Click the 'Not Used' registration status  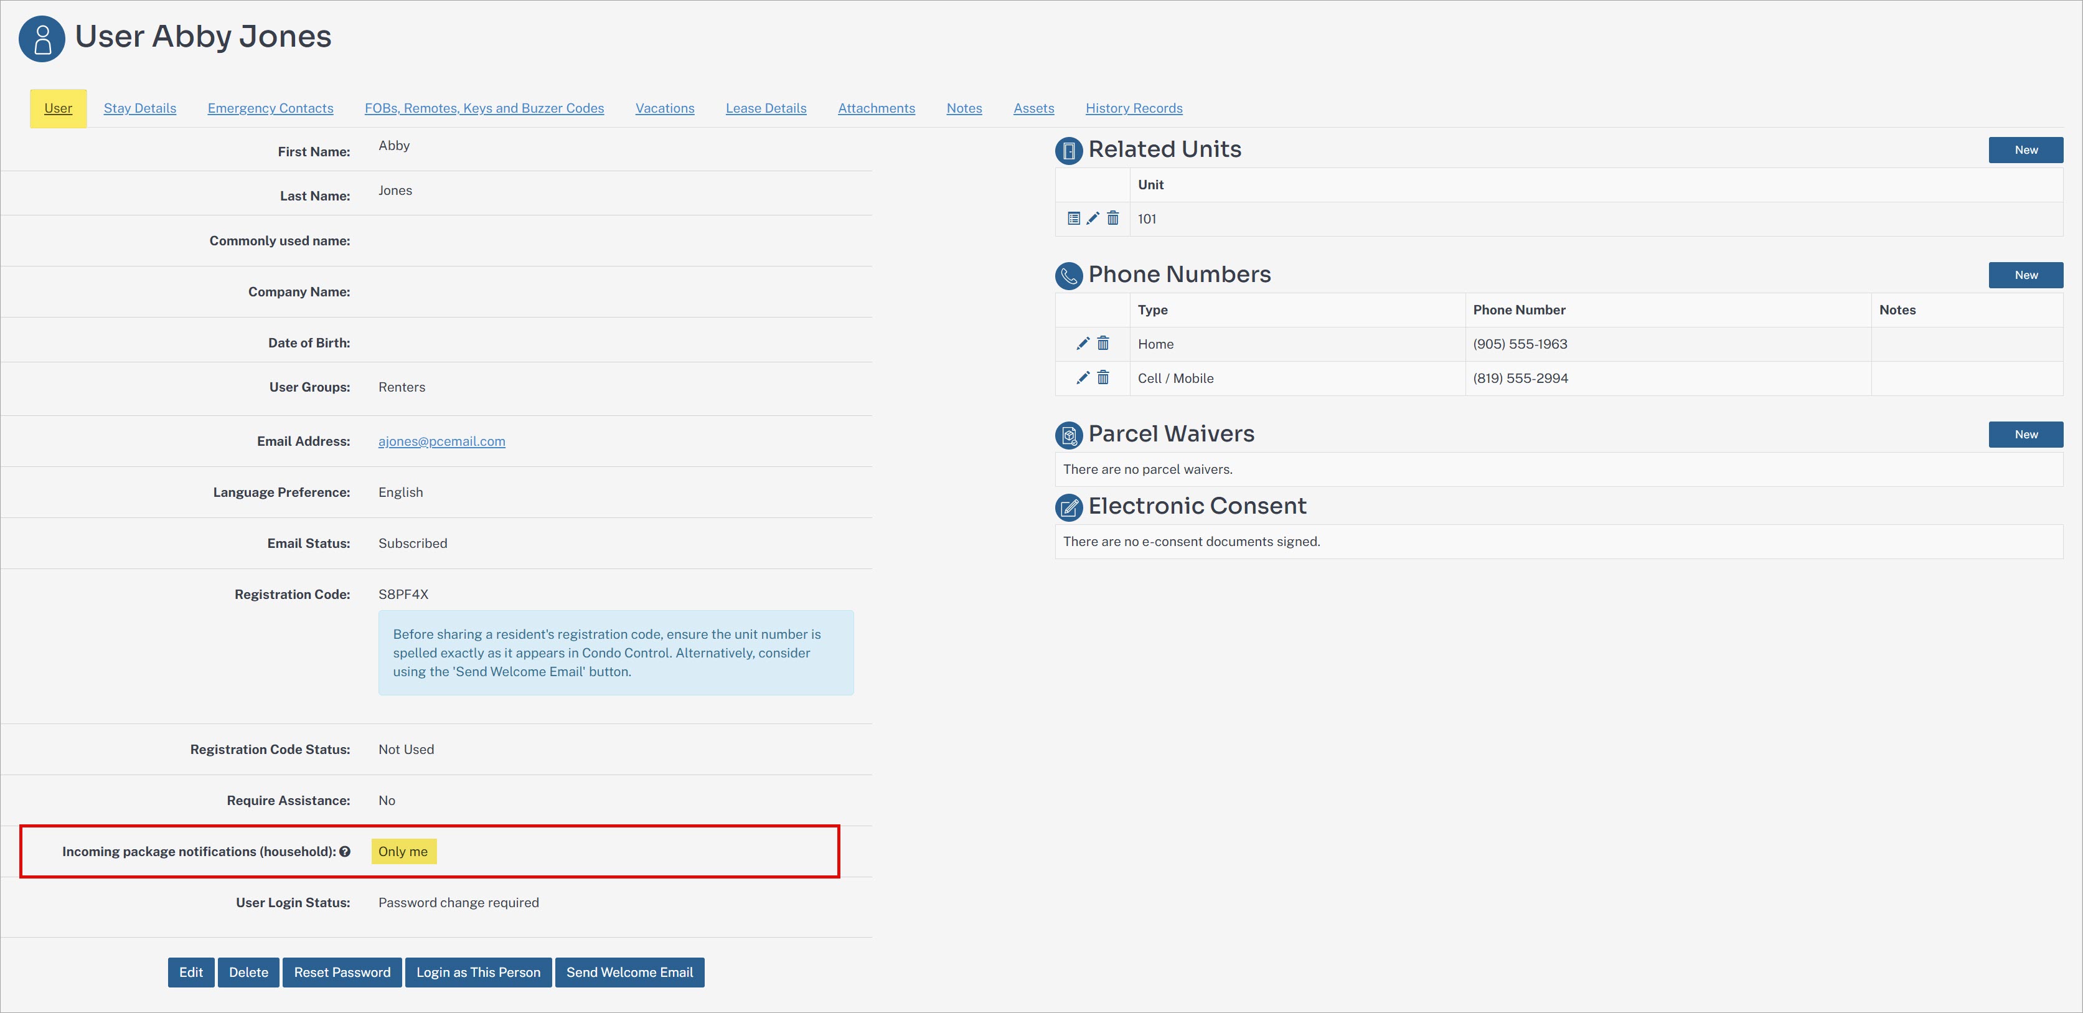click(406, 750)
